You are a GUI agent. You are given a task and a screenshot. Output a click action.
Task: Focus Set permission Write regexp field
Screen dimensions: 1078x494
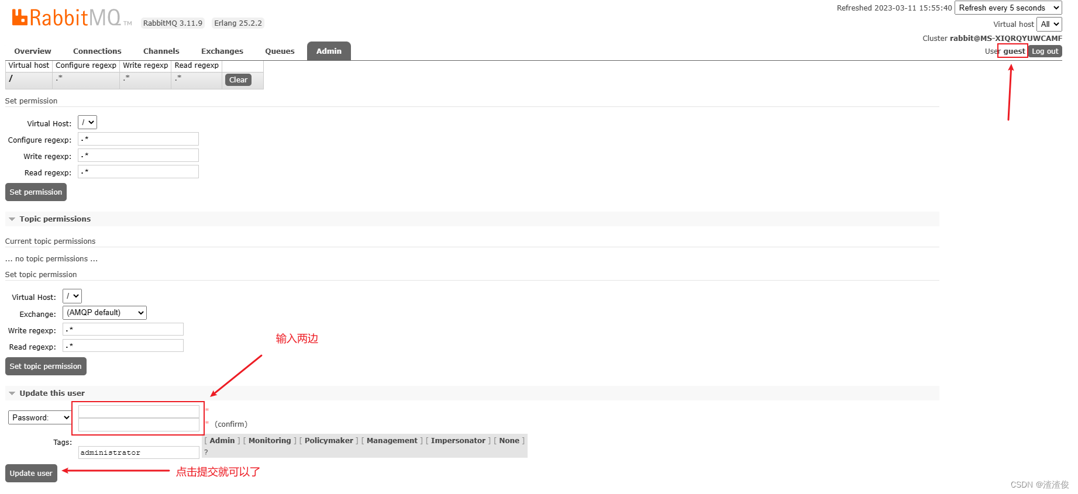pos(138,155)
